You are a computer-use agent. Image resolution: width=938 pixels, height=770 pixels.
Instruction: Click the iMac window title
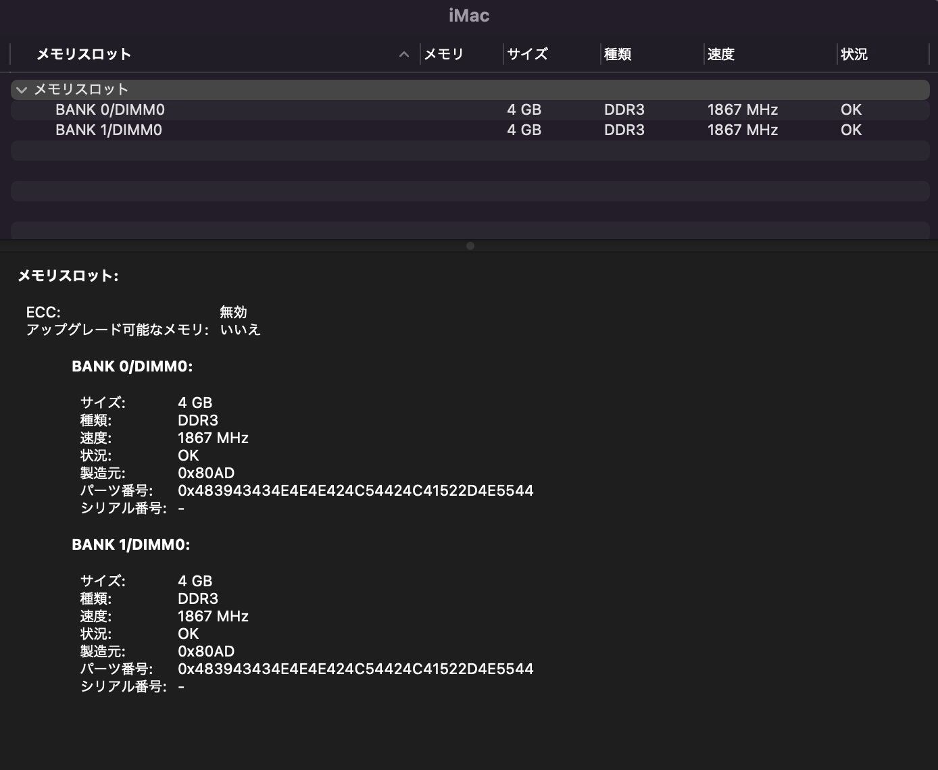pyautogui.click(x=469, y=16)
